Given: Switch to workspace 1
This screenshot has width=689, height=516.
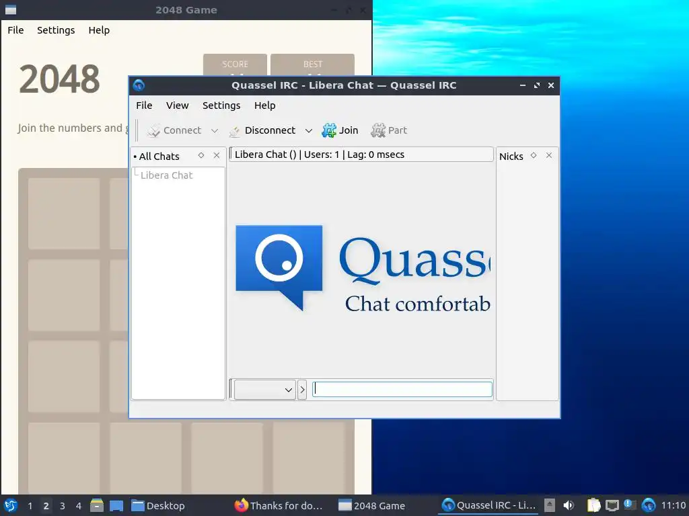Looking at the screenshot, I should (x=30, y=506).
